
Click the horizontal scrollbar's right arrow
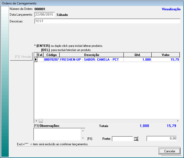[178, 121]
